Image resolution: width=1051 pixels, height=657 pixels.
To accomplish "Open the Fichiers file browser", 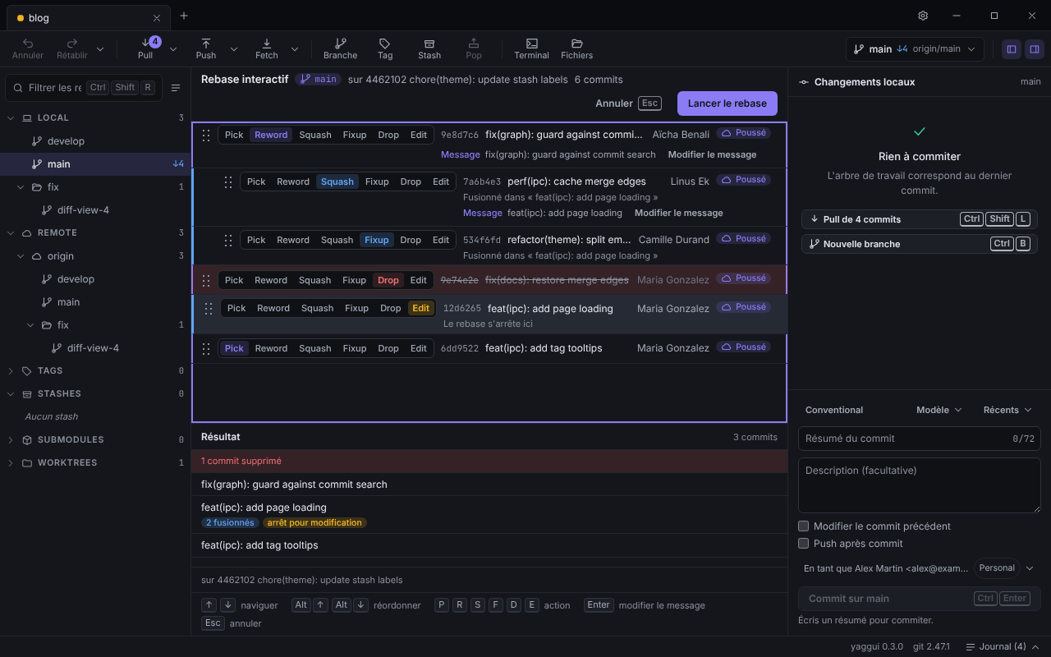I will (x=576, y=48).
